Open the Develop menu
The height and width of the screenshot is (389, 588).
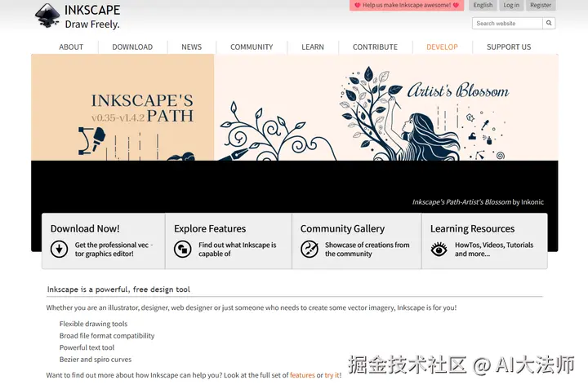[442, 47]
